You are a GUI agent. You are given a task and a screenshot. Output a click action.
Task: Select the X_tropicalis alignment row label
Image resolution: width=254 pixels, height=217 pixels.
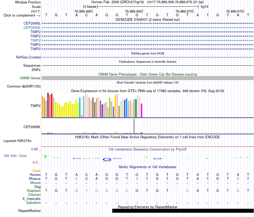(x=32, y=199)
